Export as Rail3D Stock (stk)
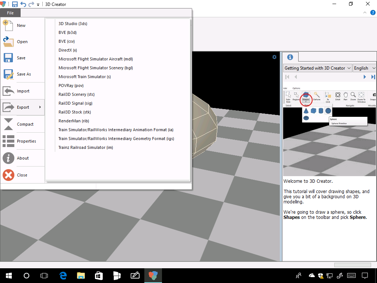Image resolution: width=377 pixels, height=283 pixels. (x=75, y=112)
